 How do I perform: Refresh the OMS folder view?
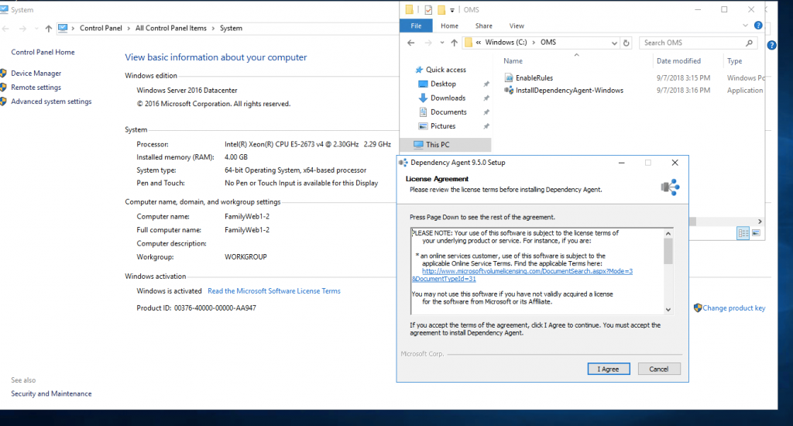coord(626,43)
